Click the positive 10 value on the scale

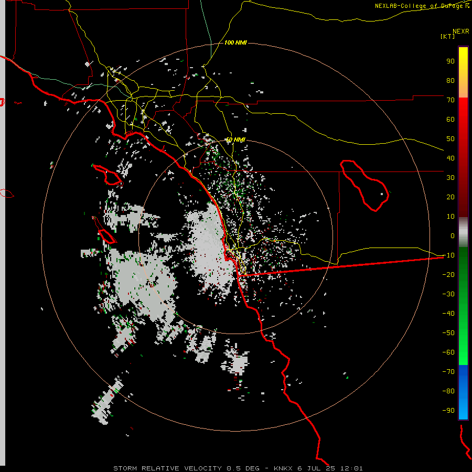450,217
